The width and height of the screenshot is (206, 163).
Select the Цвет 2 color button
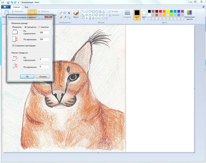point(144,15)
